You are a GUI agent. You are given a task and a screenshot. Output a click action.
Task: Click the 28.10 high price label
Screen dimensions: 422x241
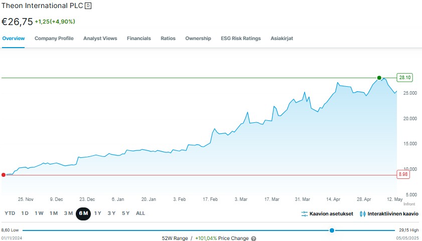(x=405, y=78)
